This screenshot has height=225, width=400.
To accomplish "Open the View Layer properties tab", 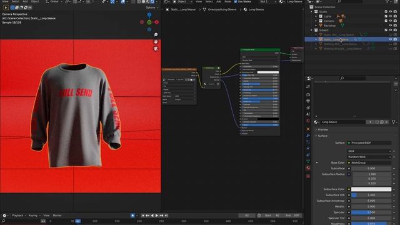I will (308, 108).
